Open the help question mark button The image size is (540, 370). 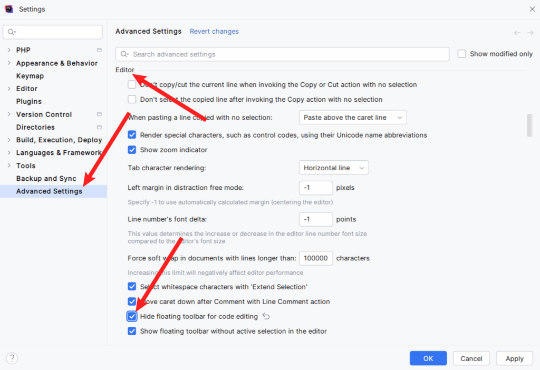pyautogui.click(x=12, y=358)
